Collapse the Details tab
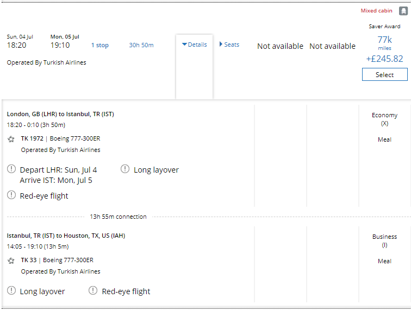 194,45
